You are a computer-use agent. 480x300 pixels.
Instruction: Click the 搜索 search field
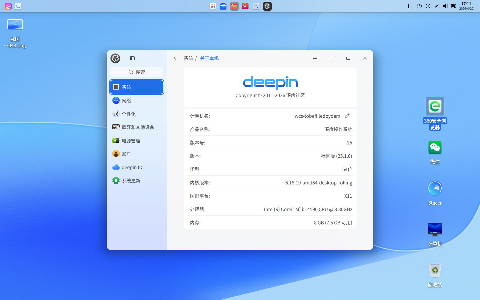tap(137, 72)
